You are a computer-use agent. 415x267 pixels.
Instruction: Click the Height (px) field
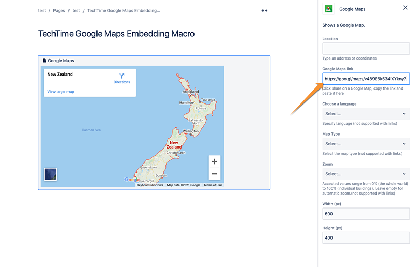point(366,238)
